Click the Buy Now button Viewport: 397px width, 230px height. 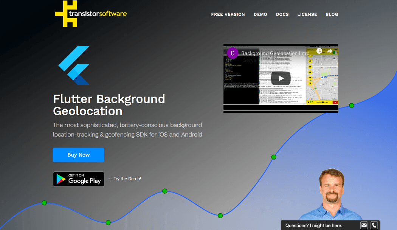78,155
